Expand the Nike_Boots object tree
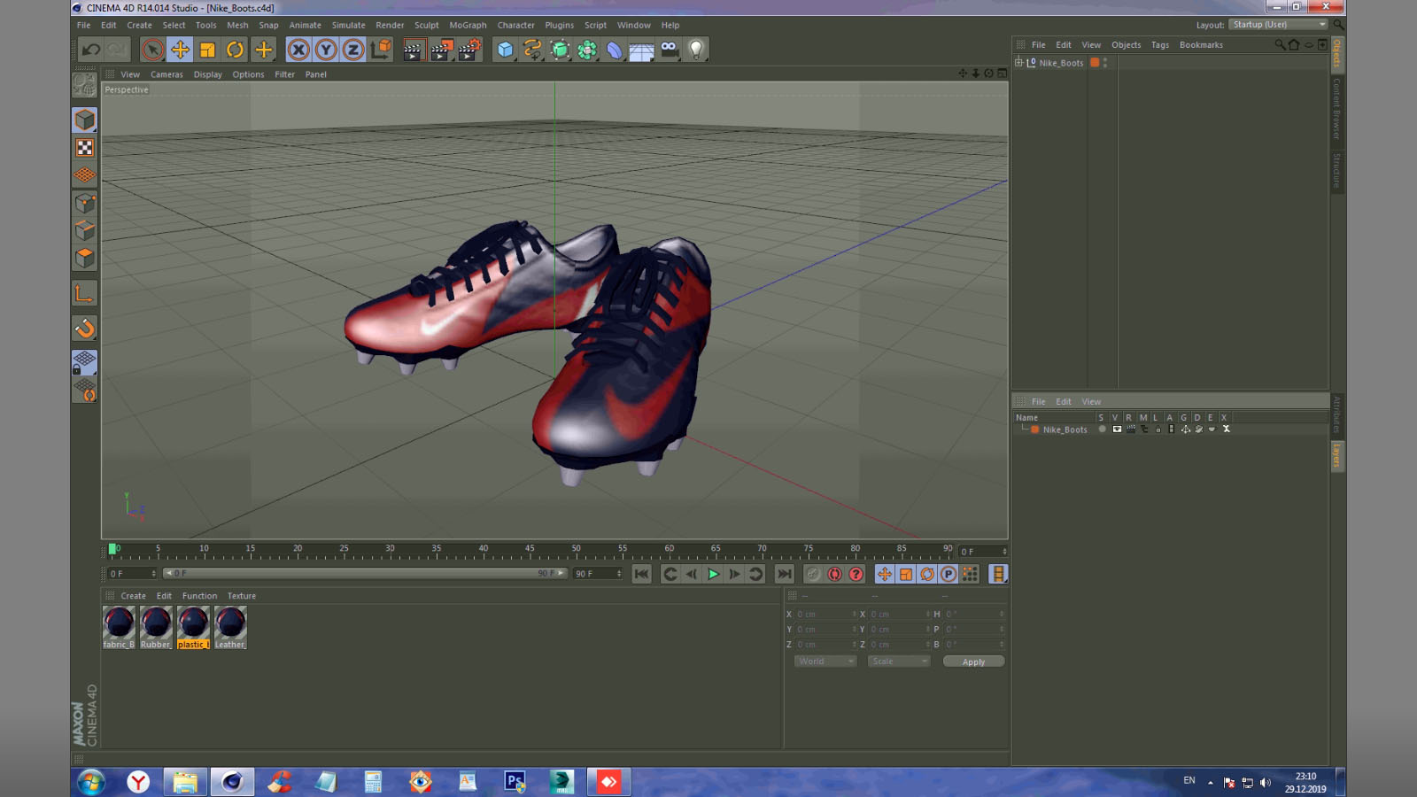The image size is (1417, 797). pyautogui.click(x=1018, y=63)
